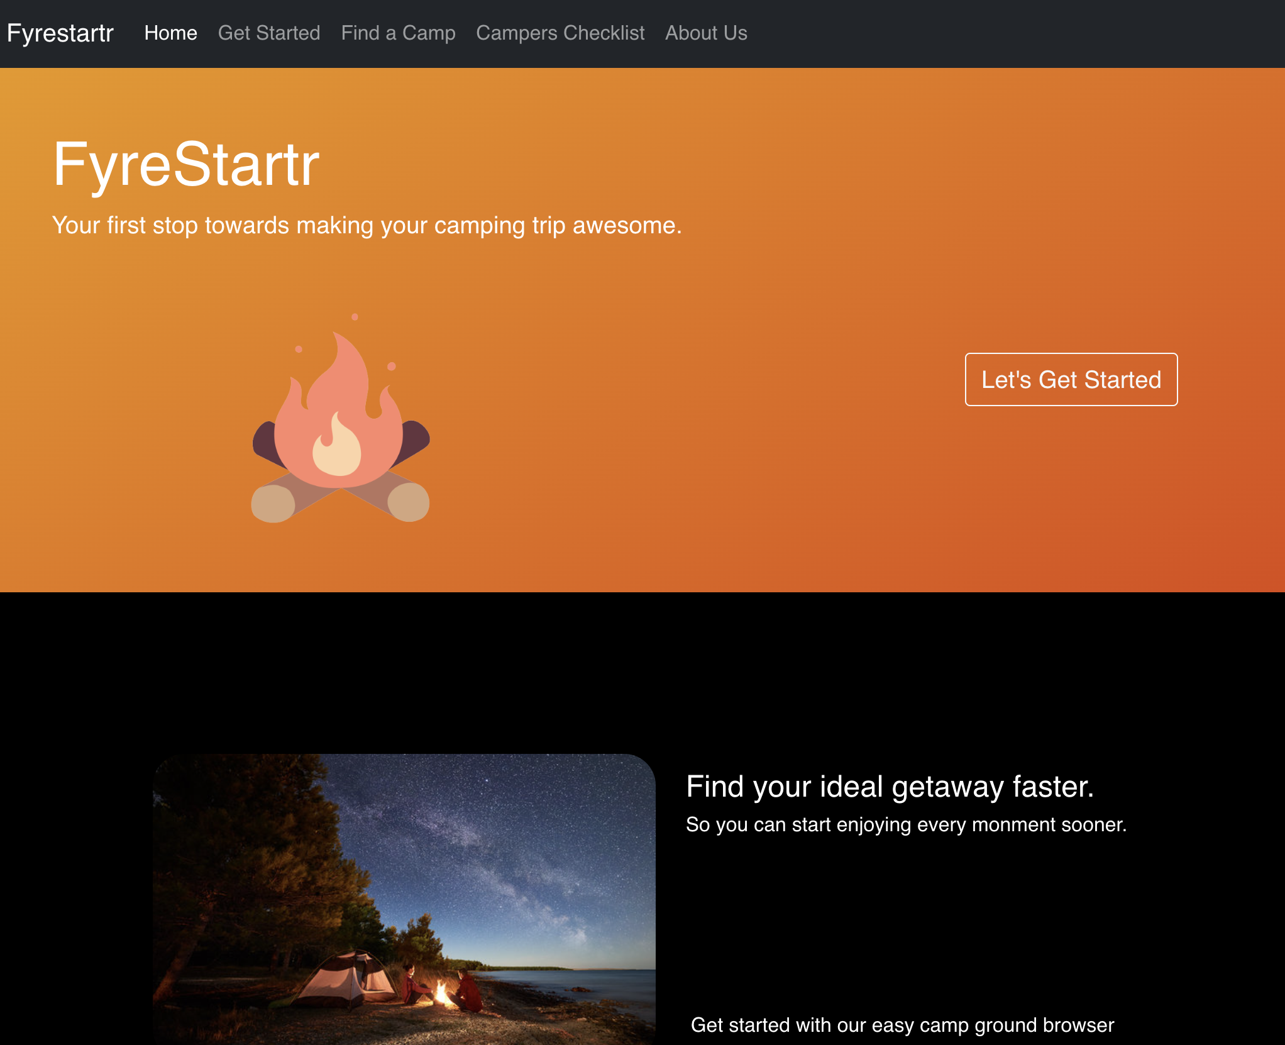
Task: Click 'Get started with our easy camp' text
Action: (902, 1025)
